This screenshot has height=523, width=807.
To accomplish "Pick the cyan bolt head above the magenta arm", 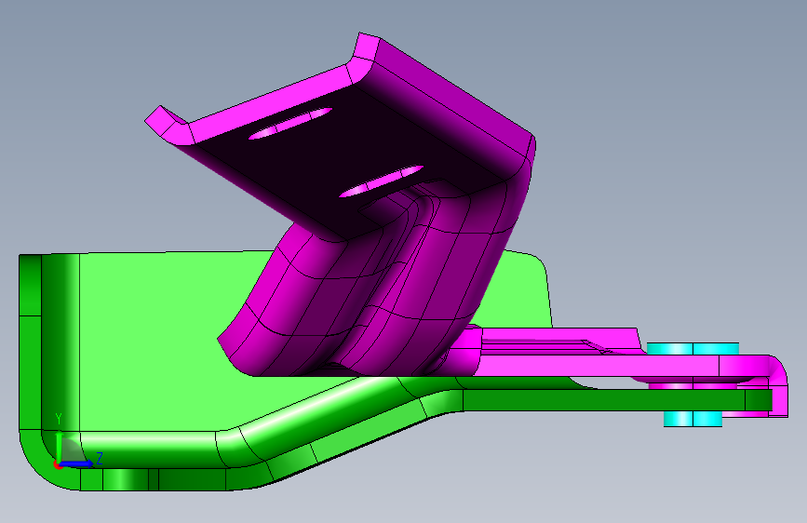I will pyautogui.click(x=693, y=349).
